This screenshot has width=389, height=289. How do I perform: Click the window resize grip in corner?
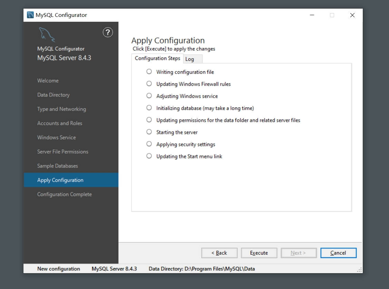pos(359,270)
